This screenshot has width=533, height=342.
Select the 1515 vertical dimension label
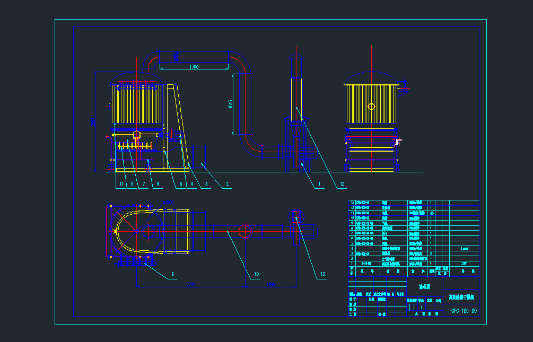pos(231,104)
